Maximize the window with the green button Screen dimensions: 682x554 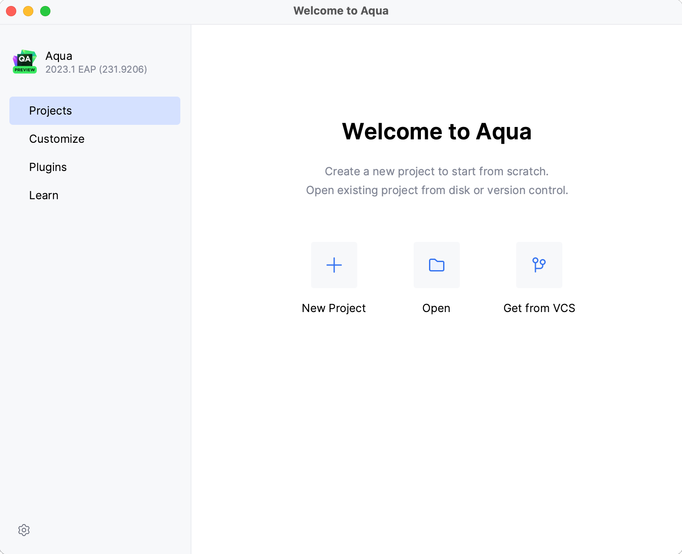[45, 11]
